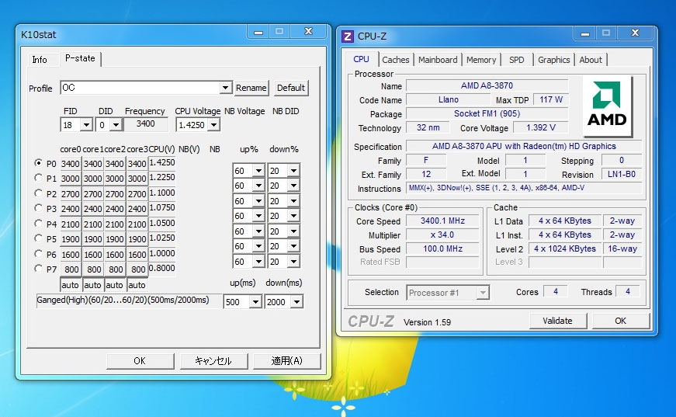Click the CPU-Z logo icon in title bar

point(348,36)
